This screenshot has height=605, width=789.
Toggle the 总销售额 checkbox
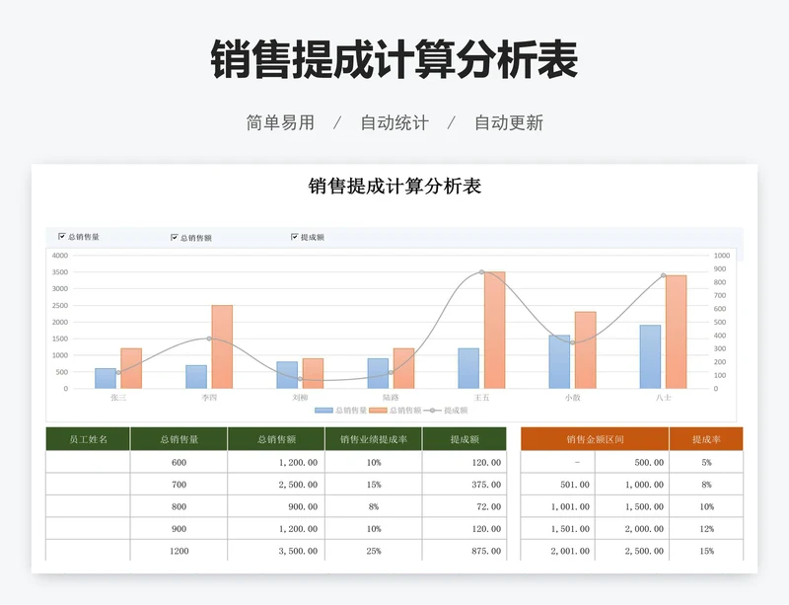(x=174, y=237)
